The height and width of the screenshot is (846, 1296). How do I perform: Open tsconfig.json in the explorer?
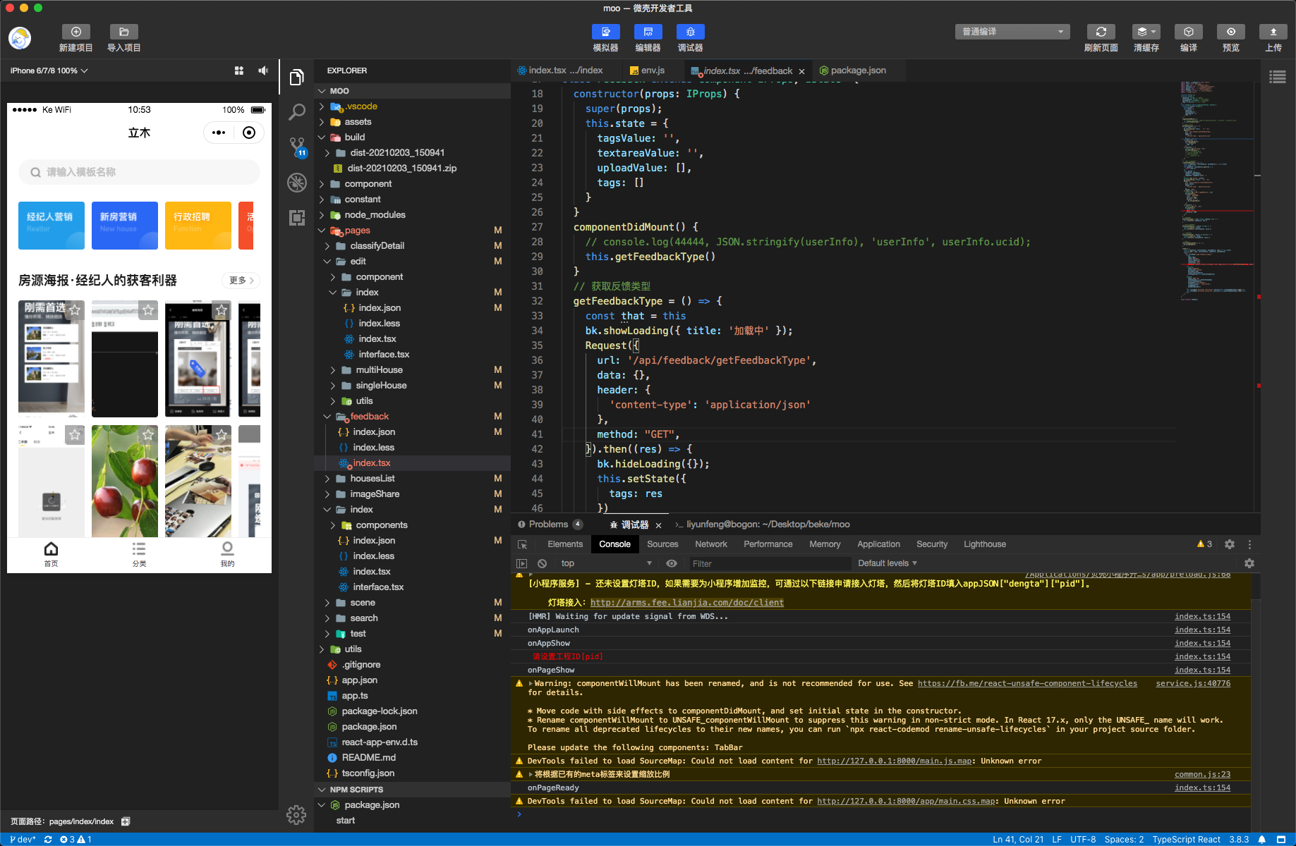click(x=412, y=773)
